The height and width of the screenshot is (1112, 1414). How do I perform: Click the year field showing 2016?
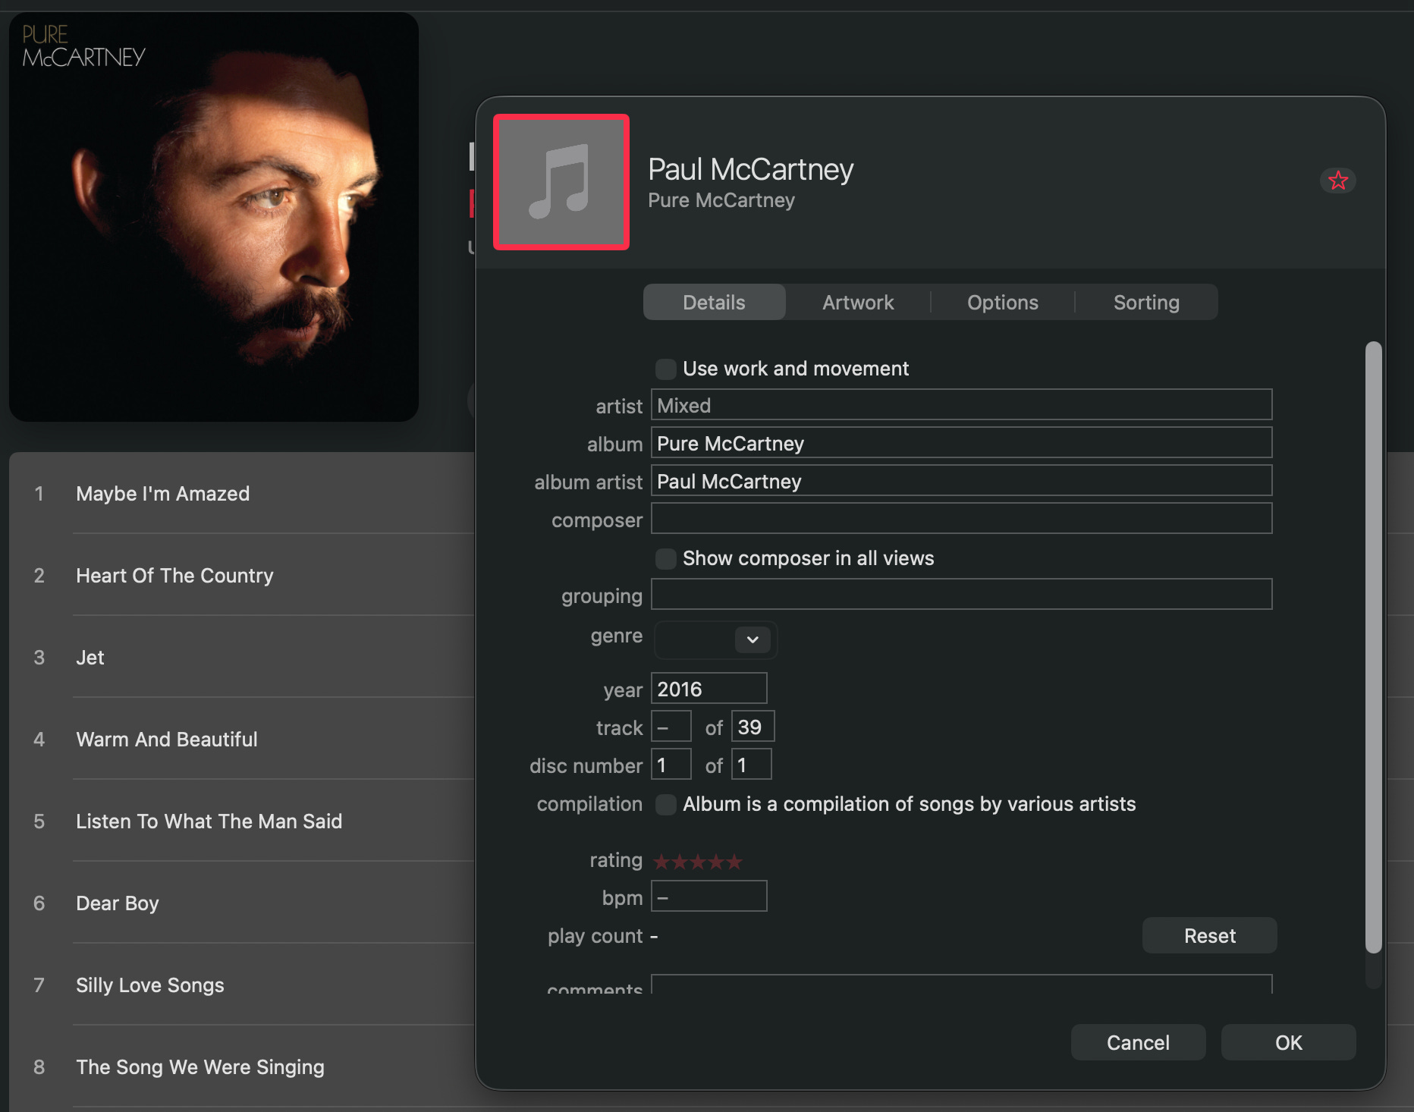click(709, 689)
